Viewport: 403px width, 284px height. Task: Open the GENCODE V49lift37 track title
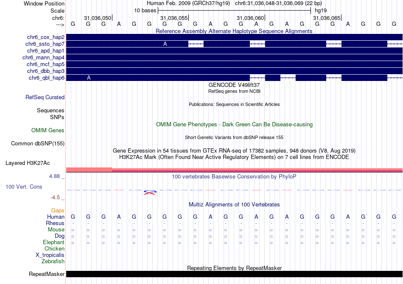234,85
